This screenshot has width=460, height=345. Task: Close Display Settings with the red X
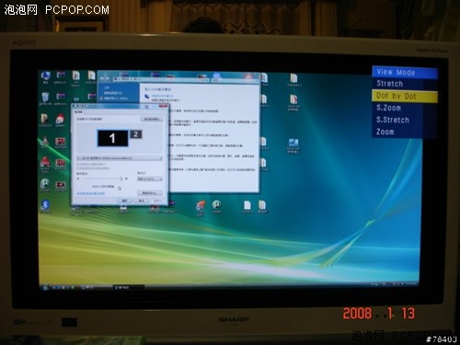pos(163,106)
